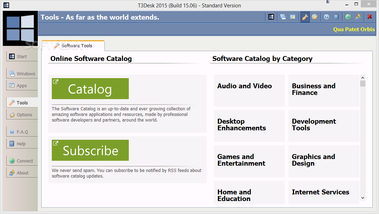
Task: Select the wrench Tools toolbar icon
Action: pos(305,17)
